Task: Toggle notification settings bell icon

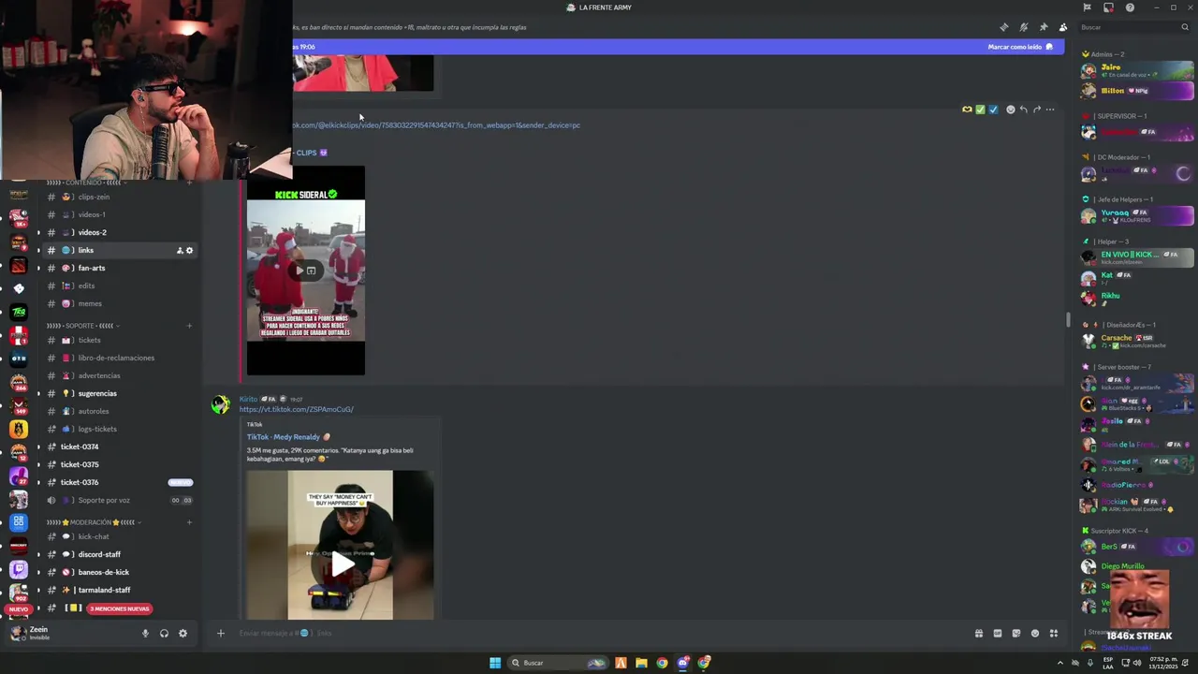Action: (x=1024, y=27)
